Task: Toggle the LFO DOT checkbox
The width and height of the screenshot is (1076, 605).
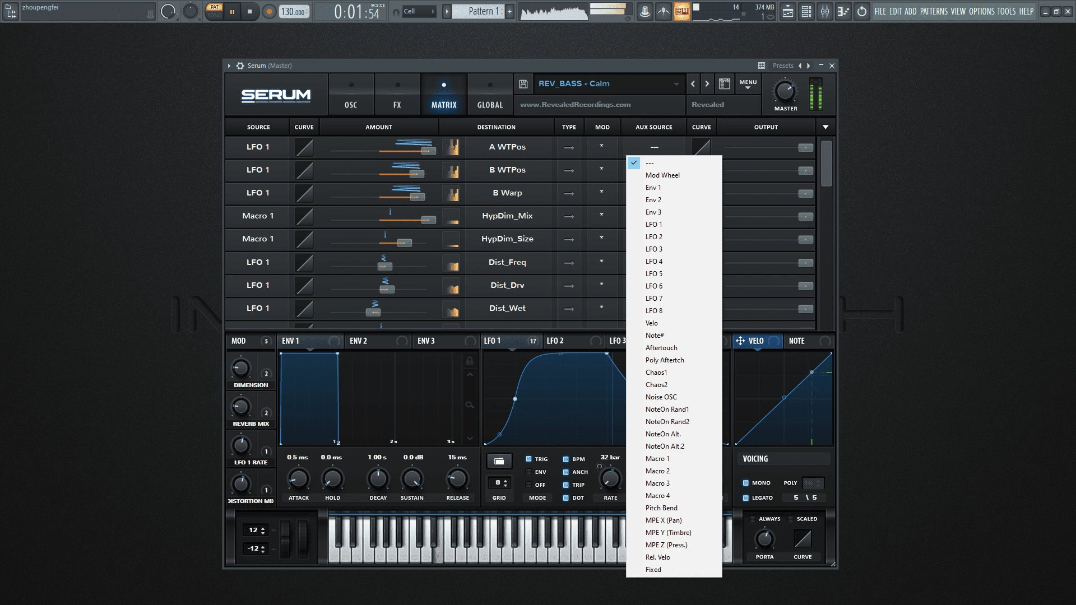Action: pos(566,498)
